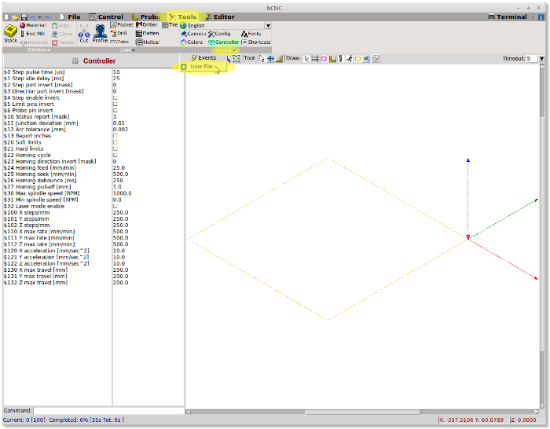Open the File ribbon tab
The image size is (550, 429).
click(70, 16)
